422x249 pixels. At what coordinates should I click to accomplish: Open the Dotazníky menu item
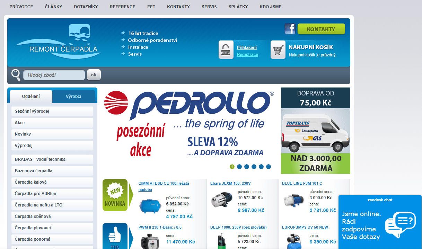(x=86, y=7)
